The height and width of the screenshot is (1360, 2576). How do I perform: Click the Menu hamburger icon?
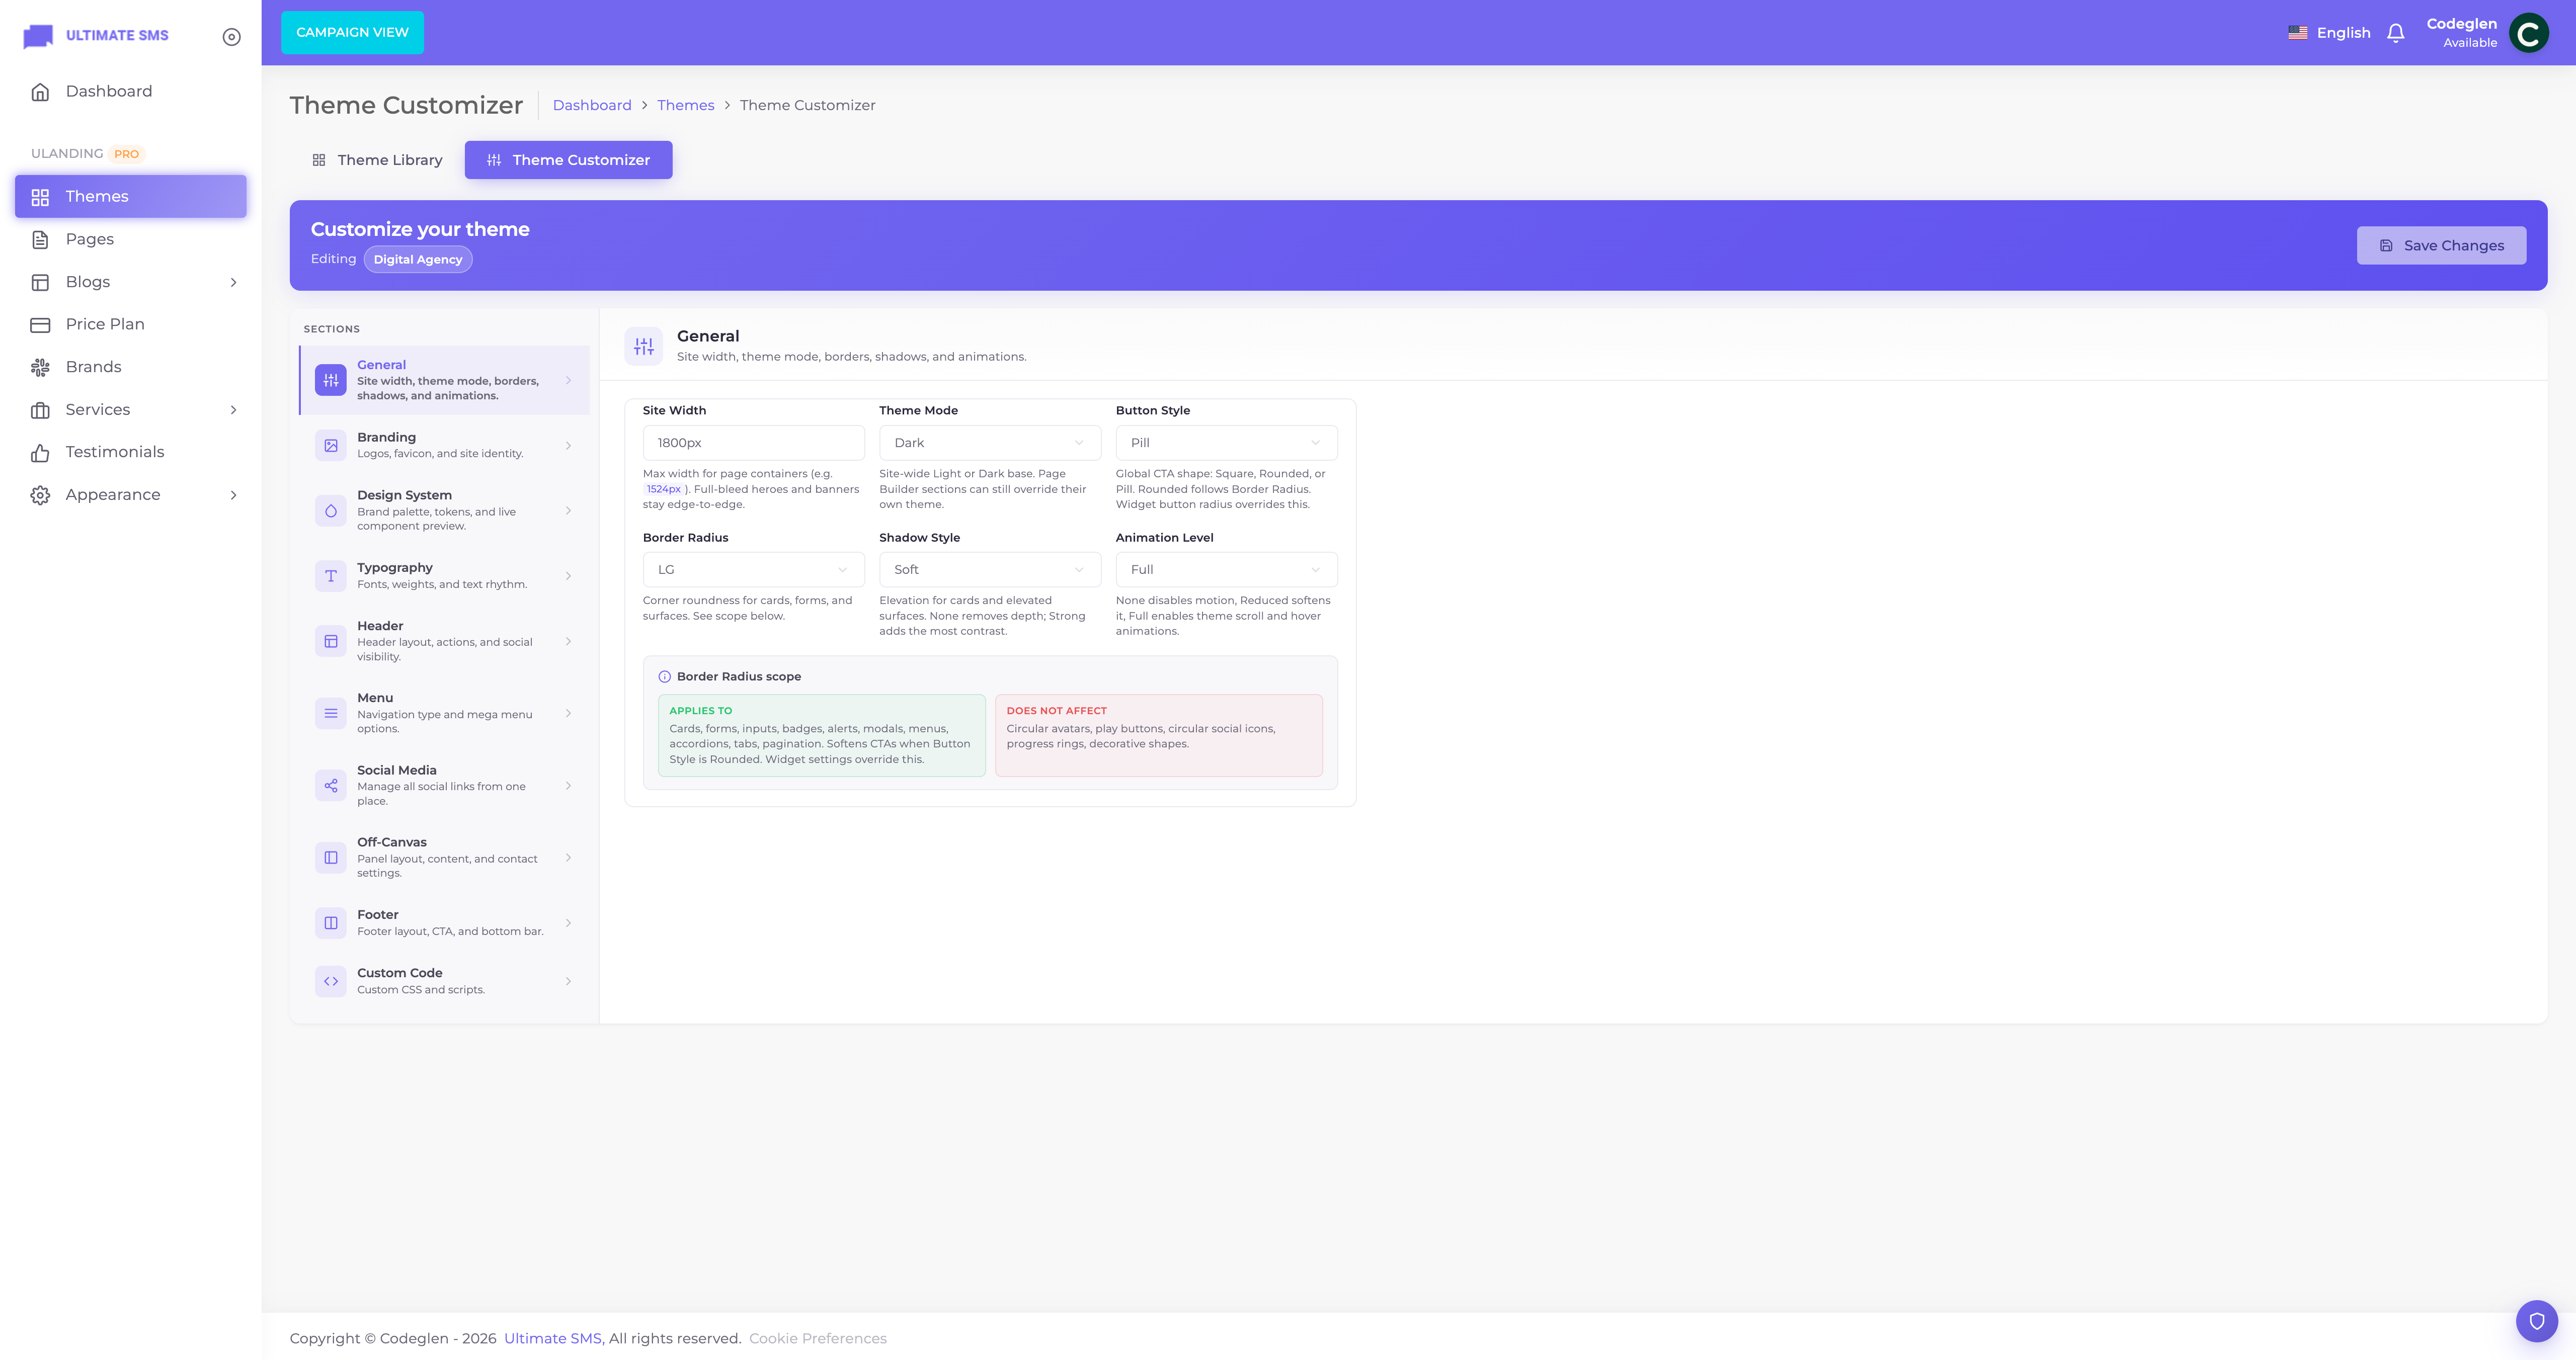331,713
